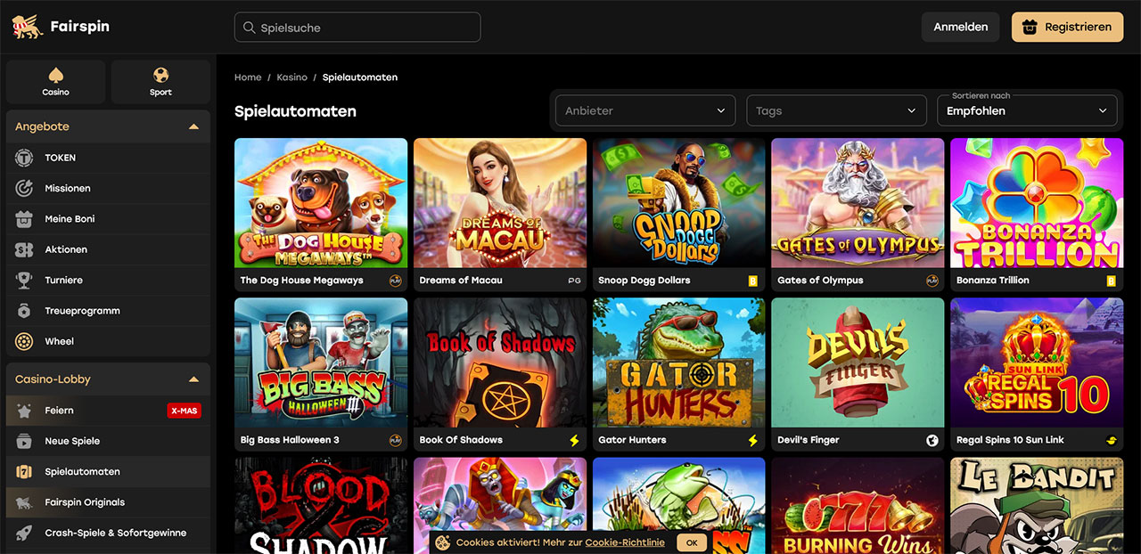
Task: Click the Turniere trophy icon
Action: coord(25,281)
